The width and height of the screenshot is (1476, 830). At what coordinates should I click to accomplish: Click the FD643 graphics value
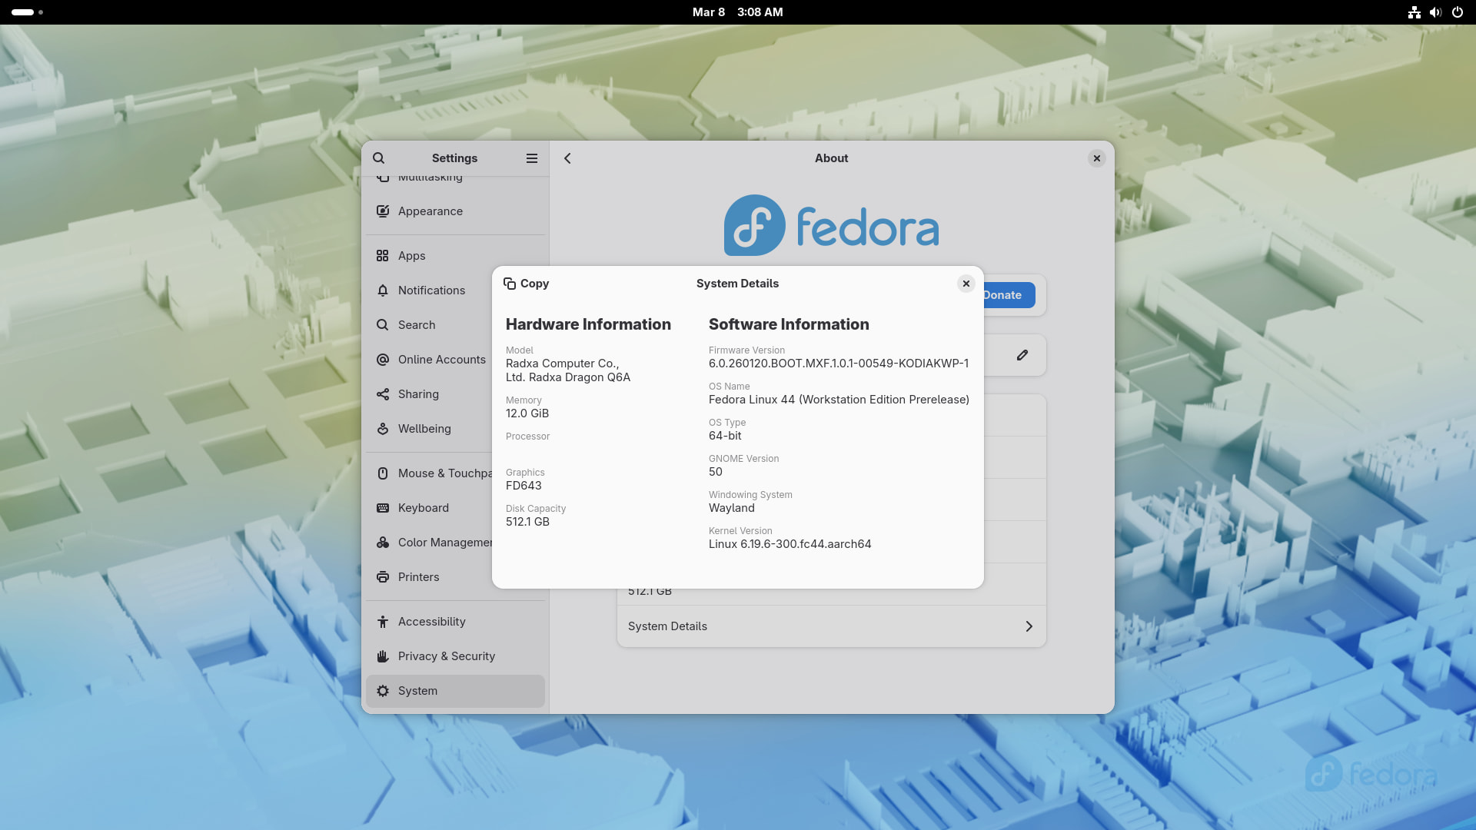(524, 486)
